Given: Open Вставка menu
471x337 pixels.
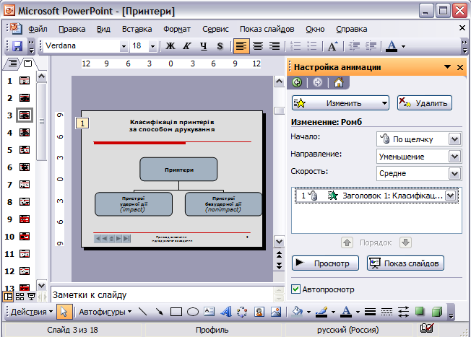Looking at the screenshot, I should [x=137, y=29].
